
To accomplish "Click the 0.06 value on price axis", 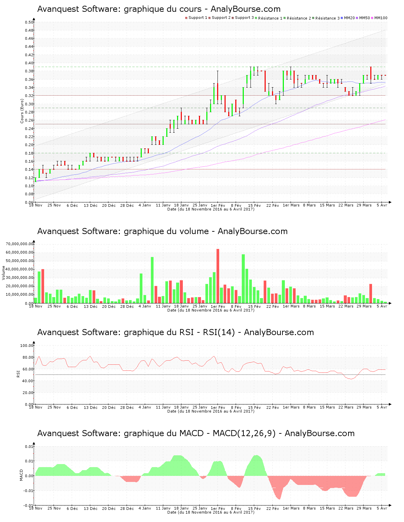I will point(29,202).
